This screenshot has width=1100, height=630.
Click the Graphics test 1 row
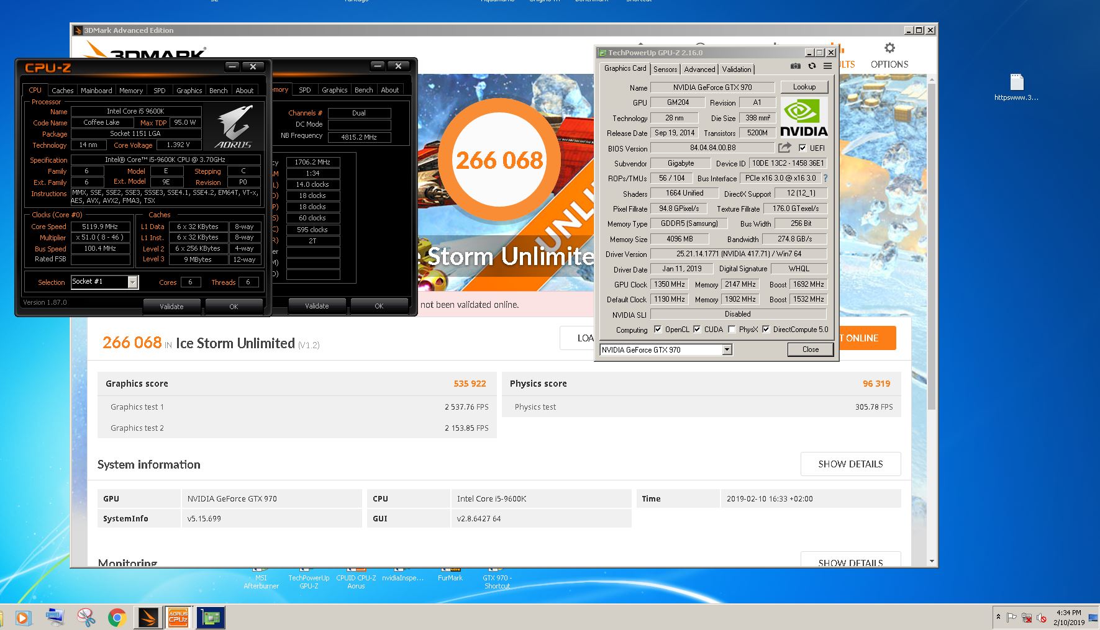pyautogui.click(x=297, y=407)
